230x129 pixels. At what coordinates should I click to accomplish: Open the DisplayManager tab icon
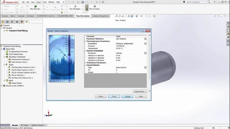[x=22, y=22]
